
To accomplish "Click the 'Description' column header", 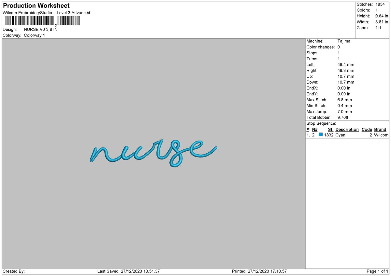I will (x=347, y=129).
